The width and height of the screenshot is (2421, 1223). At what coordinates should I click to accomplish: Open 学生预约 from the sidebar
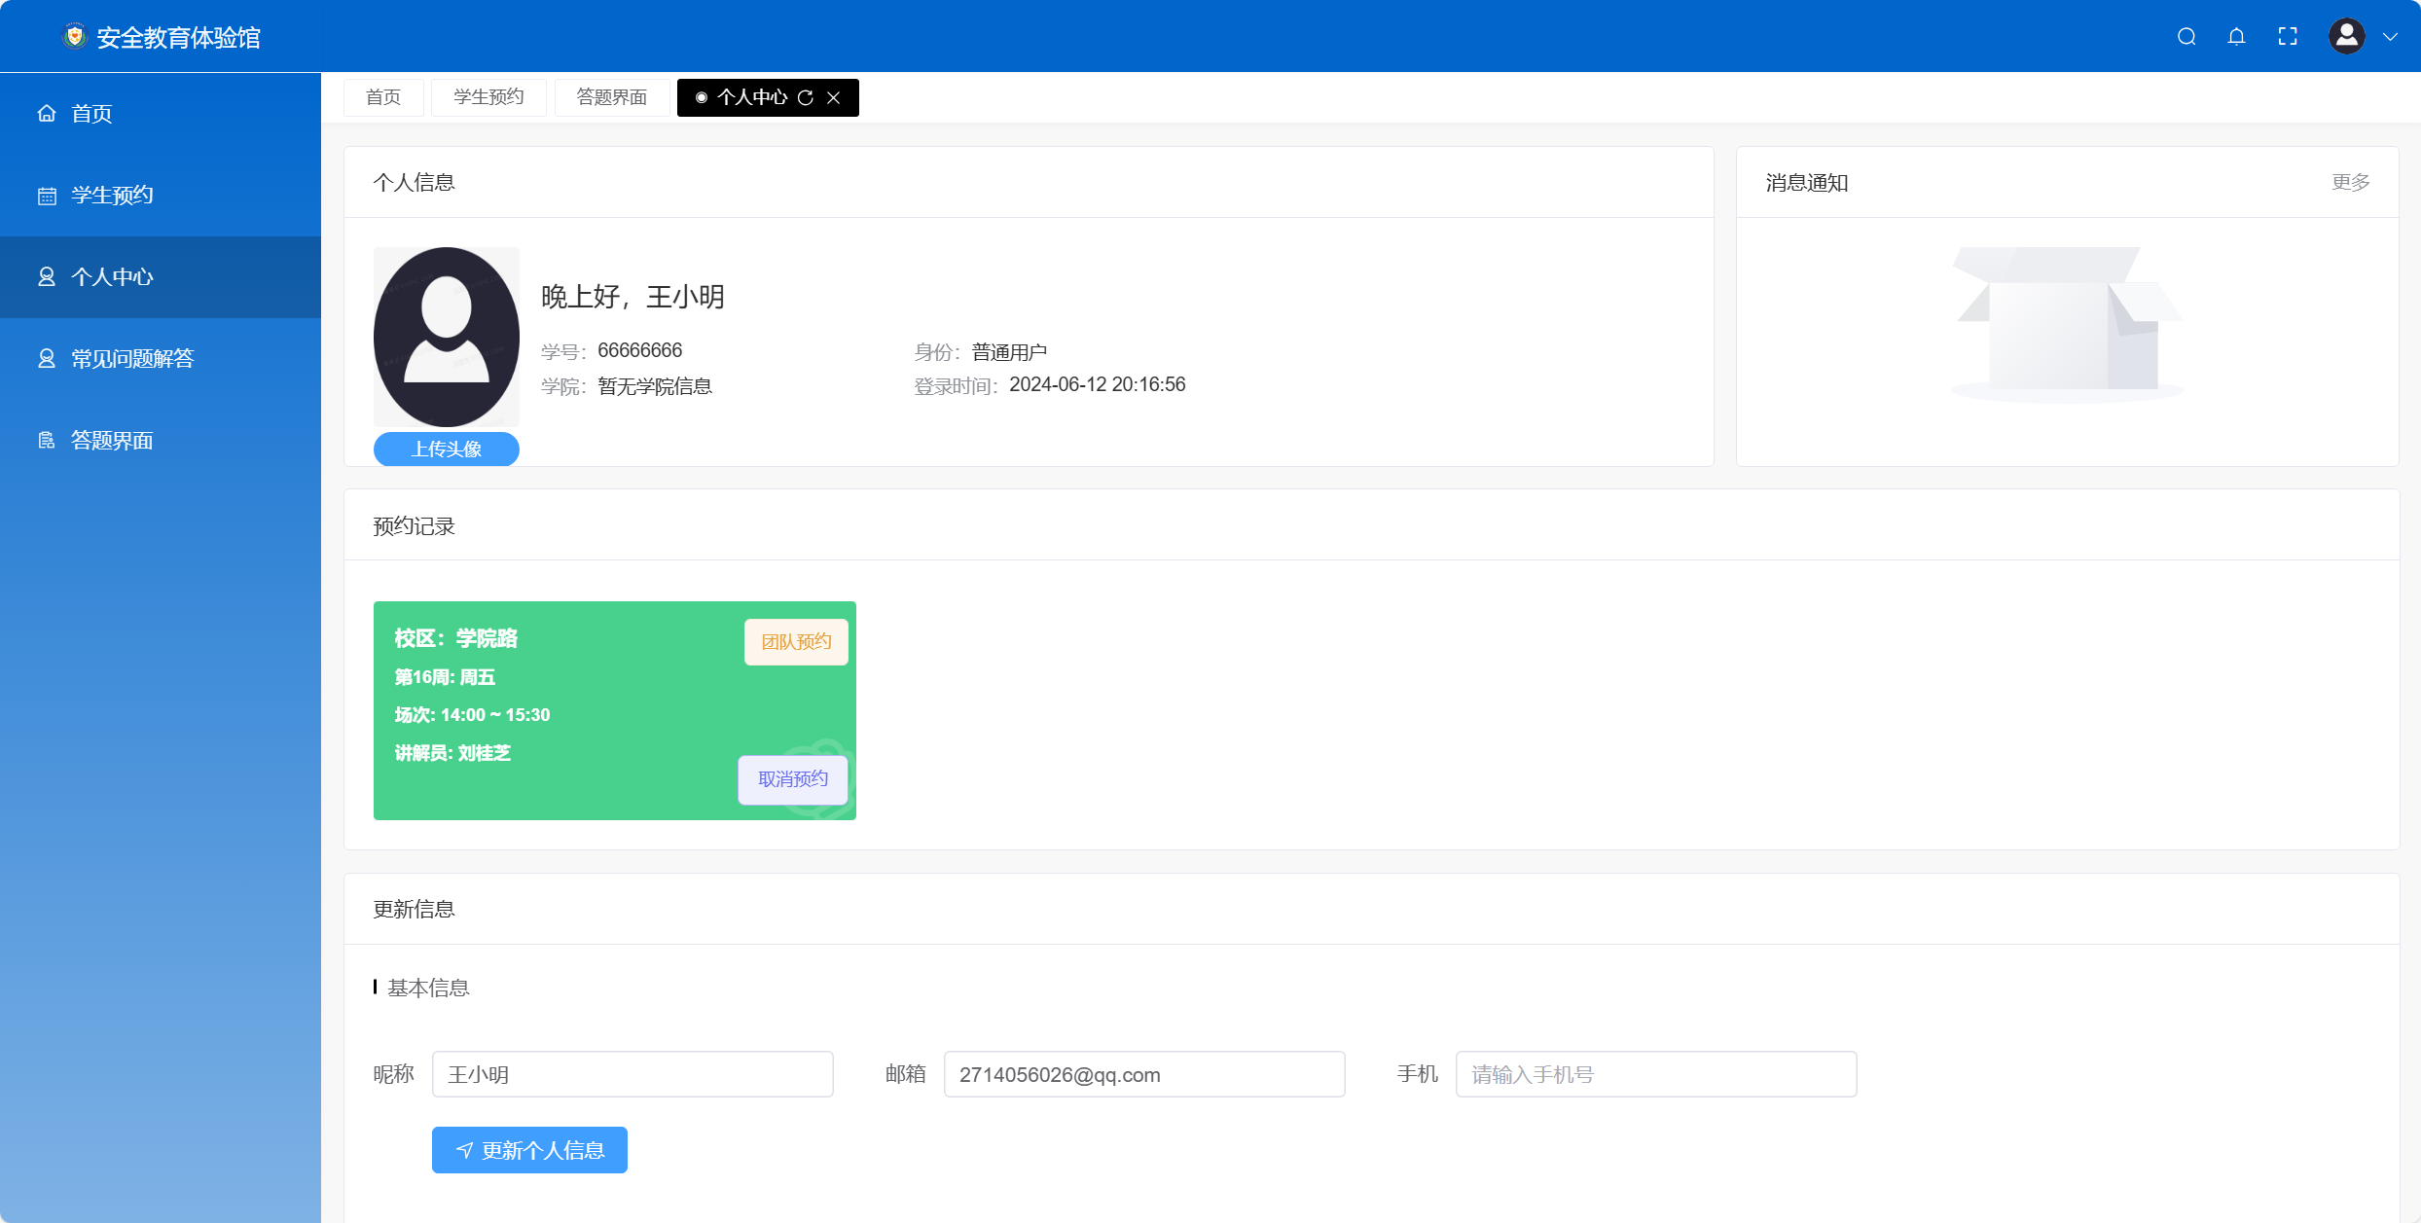[112, 196]
